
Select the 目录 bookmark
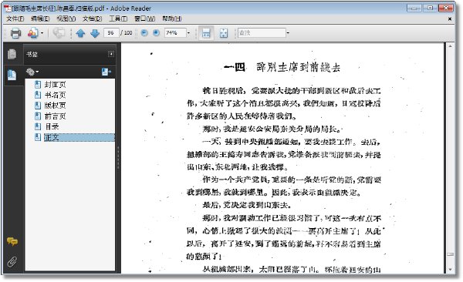click(x=52, y=127)
